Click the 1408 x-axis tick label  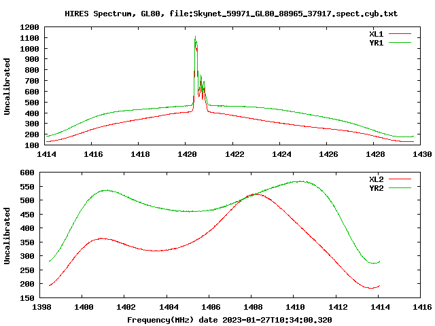point(253,307)
